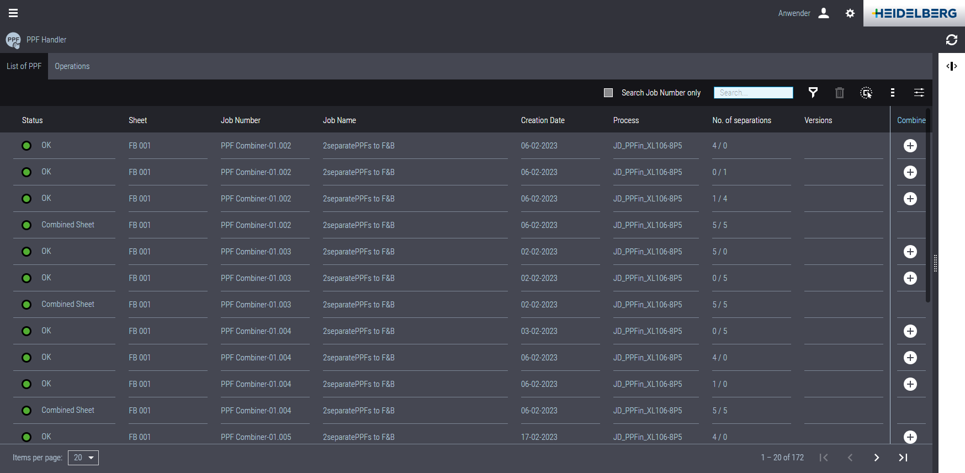The image size is (965, 473).
Task: Expand the side panel with arrows icon
Action: [x=952, y=66]
